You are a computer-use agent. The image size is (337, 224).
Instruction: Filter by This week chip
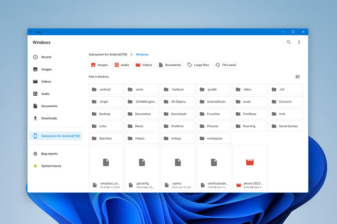click(226, 65)
